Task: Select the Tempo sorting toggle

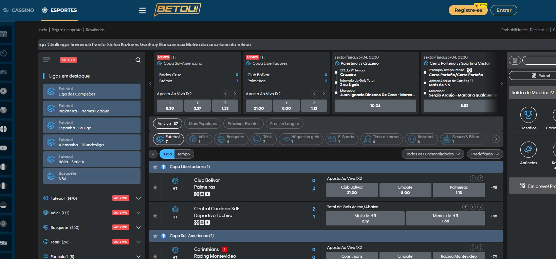Action: [x=184, y=154]
